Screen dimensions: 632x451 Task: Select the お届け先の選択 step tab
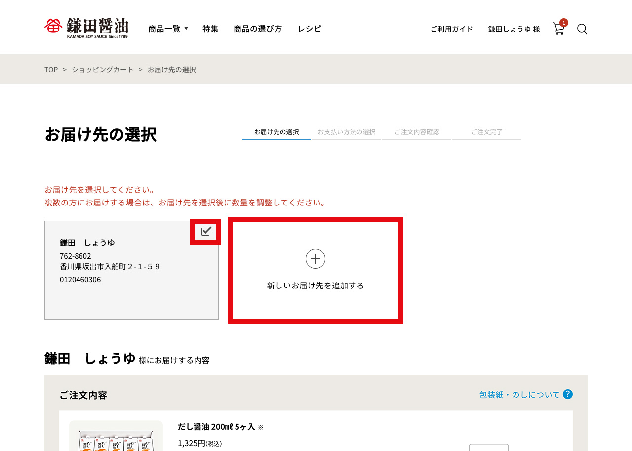(276, 132)
